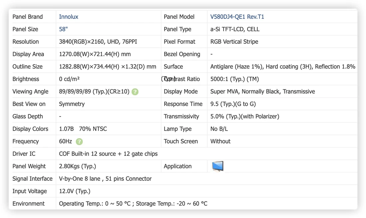Click the Contrast Ratio 5000:1 value
Image resolution: width=366 pixels, height=218 pixels.
point(235,79)
